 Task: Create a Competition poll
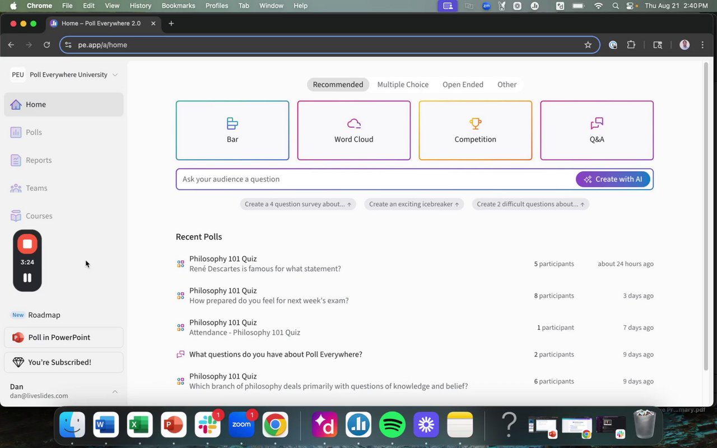(x=476, y=130)
